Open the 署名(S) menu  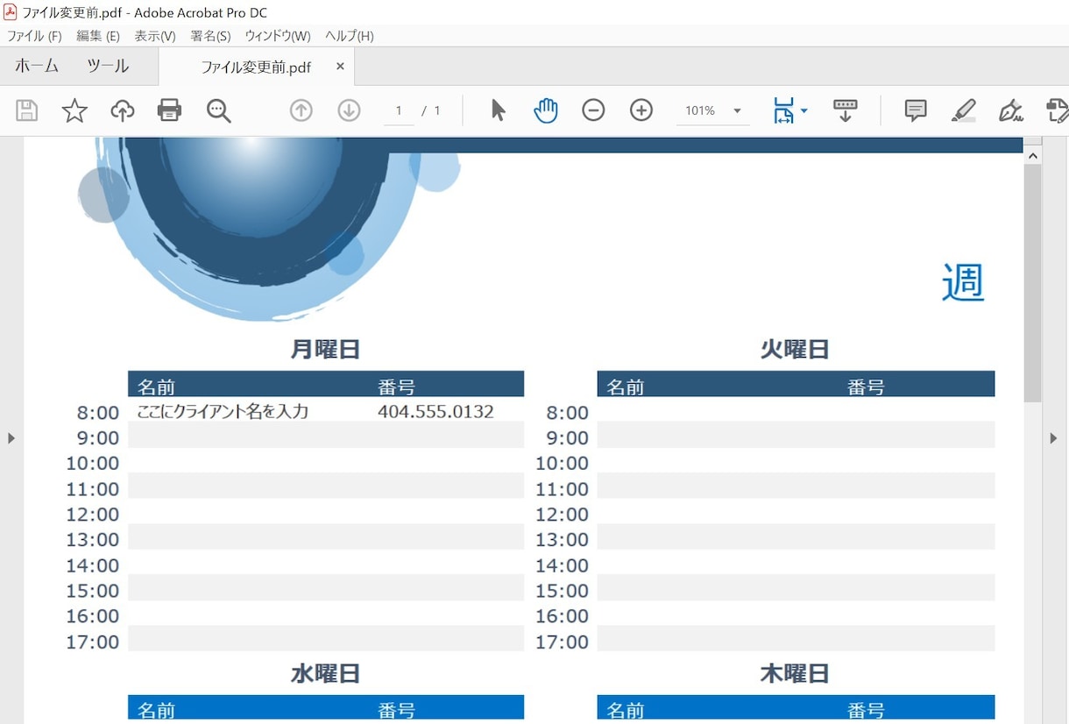click(x=210, y=36)
